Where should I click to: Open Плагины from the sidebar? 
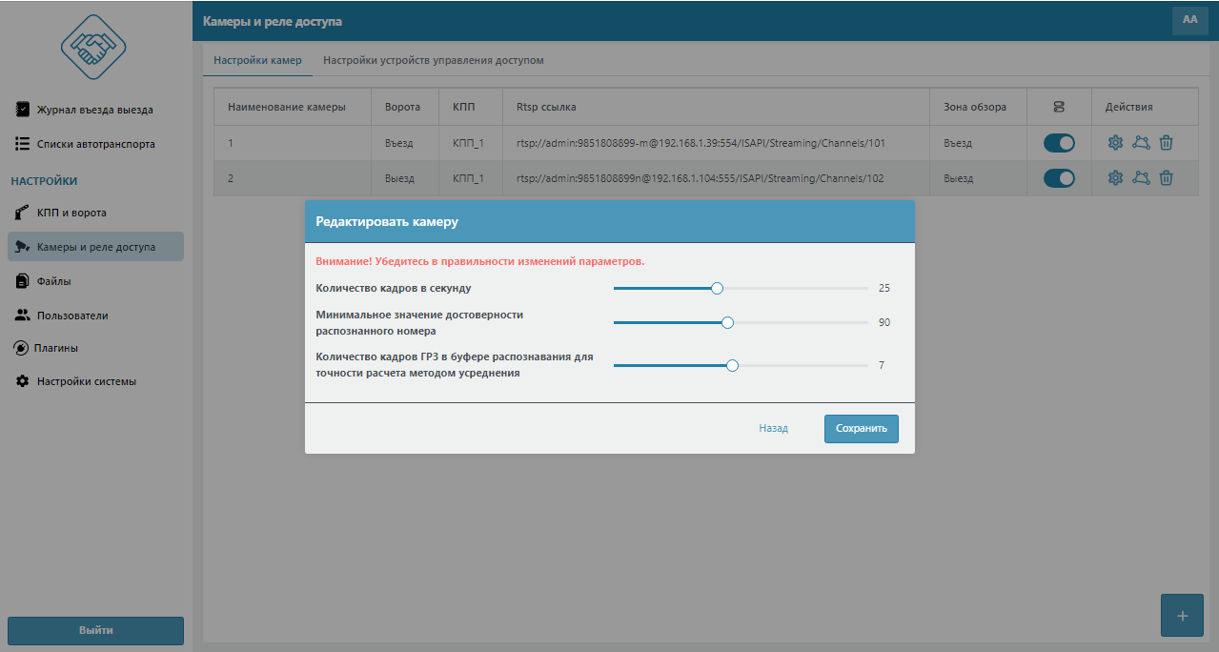click(57, 348)
